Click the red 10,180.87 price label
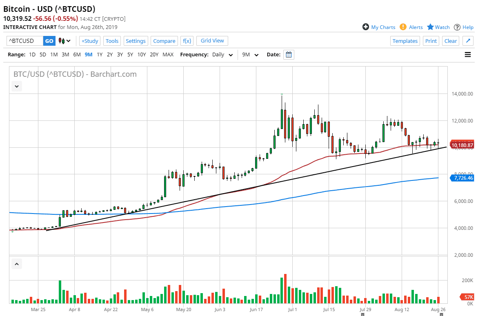This screenshot has width=478, height=316. click(x=462, y=145)
